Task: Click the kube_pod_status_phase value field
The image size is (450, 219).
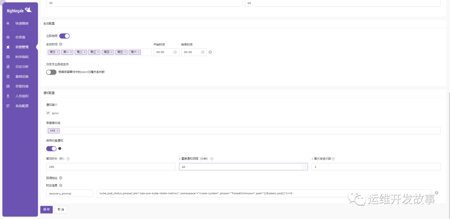Action: [264, 193]
